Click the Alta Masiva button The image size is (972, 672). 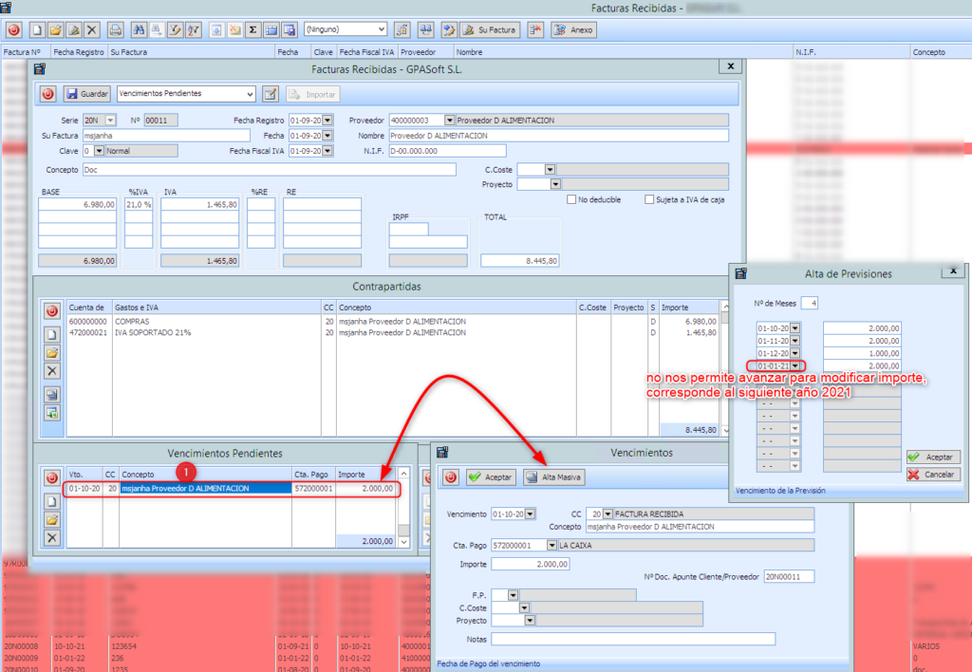(x=553, y=477)
